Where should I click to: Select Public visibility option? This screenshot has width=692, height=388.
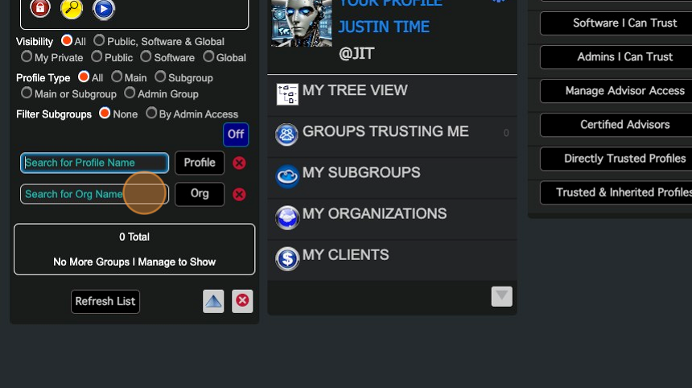pyautogui.click(x=97, y=56)
